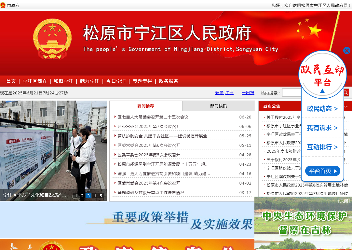This screenshot has height=250, width=352.
Task: Open news item 区委常委会2025年第7次会议召开
Action: click(149, 126)
